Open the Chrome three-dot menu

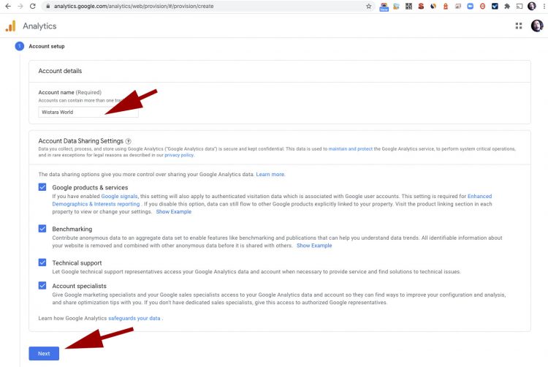[544, 7]
